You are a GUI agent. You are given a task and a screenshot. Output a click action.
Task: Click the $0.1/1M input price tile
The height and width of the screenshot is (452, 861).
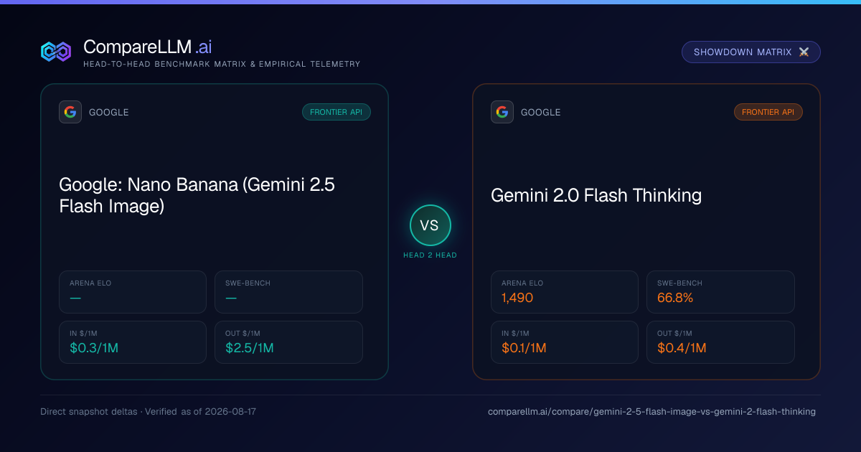[565, 342]
